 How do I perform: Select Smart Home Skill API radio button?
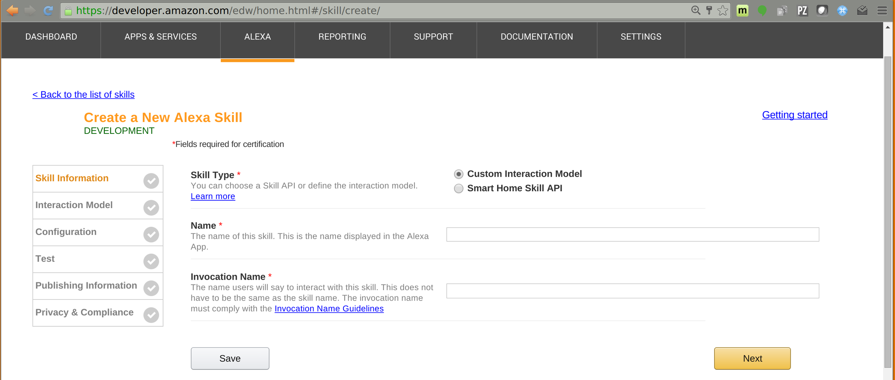tap(459, 189)
